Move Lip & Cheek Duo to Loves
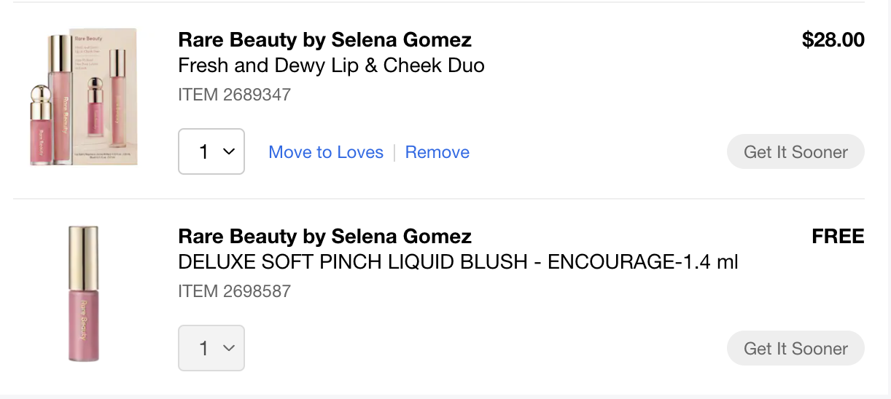Screen dimensions: 891x399 coord(326,152)
